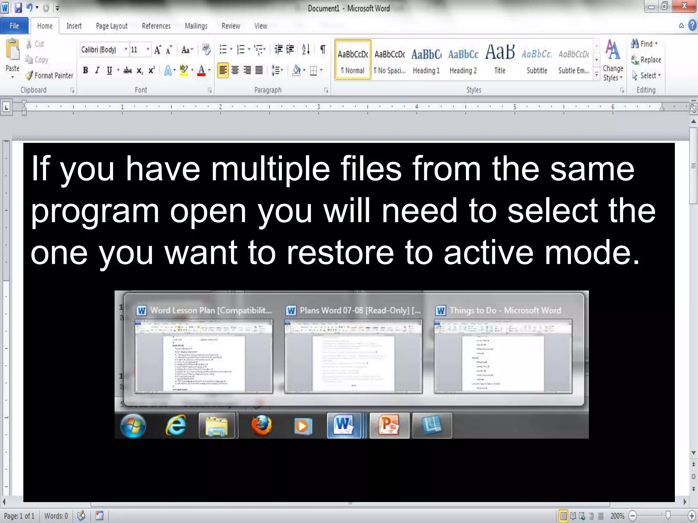Open the Find dropdown arrow
Viewport: 698px width, 523px height.
pyautogui.click(x=656, y=44)
